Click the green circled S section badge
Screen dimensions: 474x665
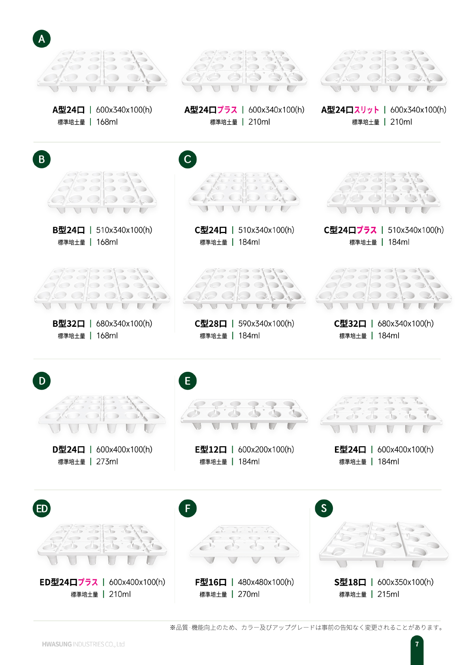[x=324, y=509]
